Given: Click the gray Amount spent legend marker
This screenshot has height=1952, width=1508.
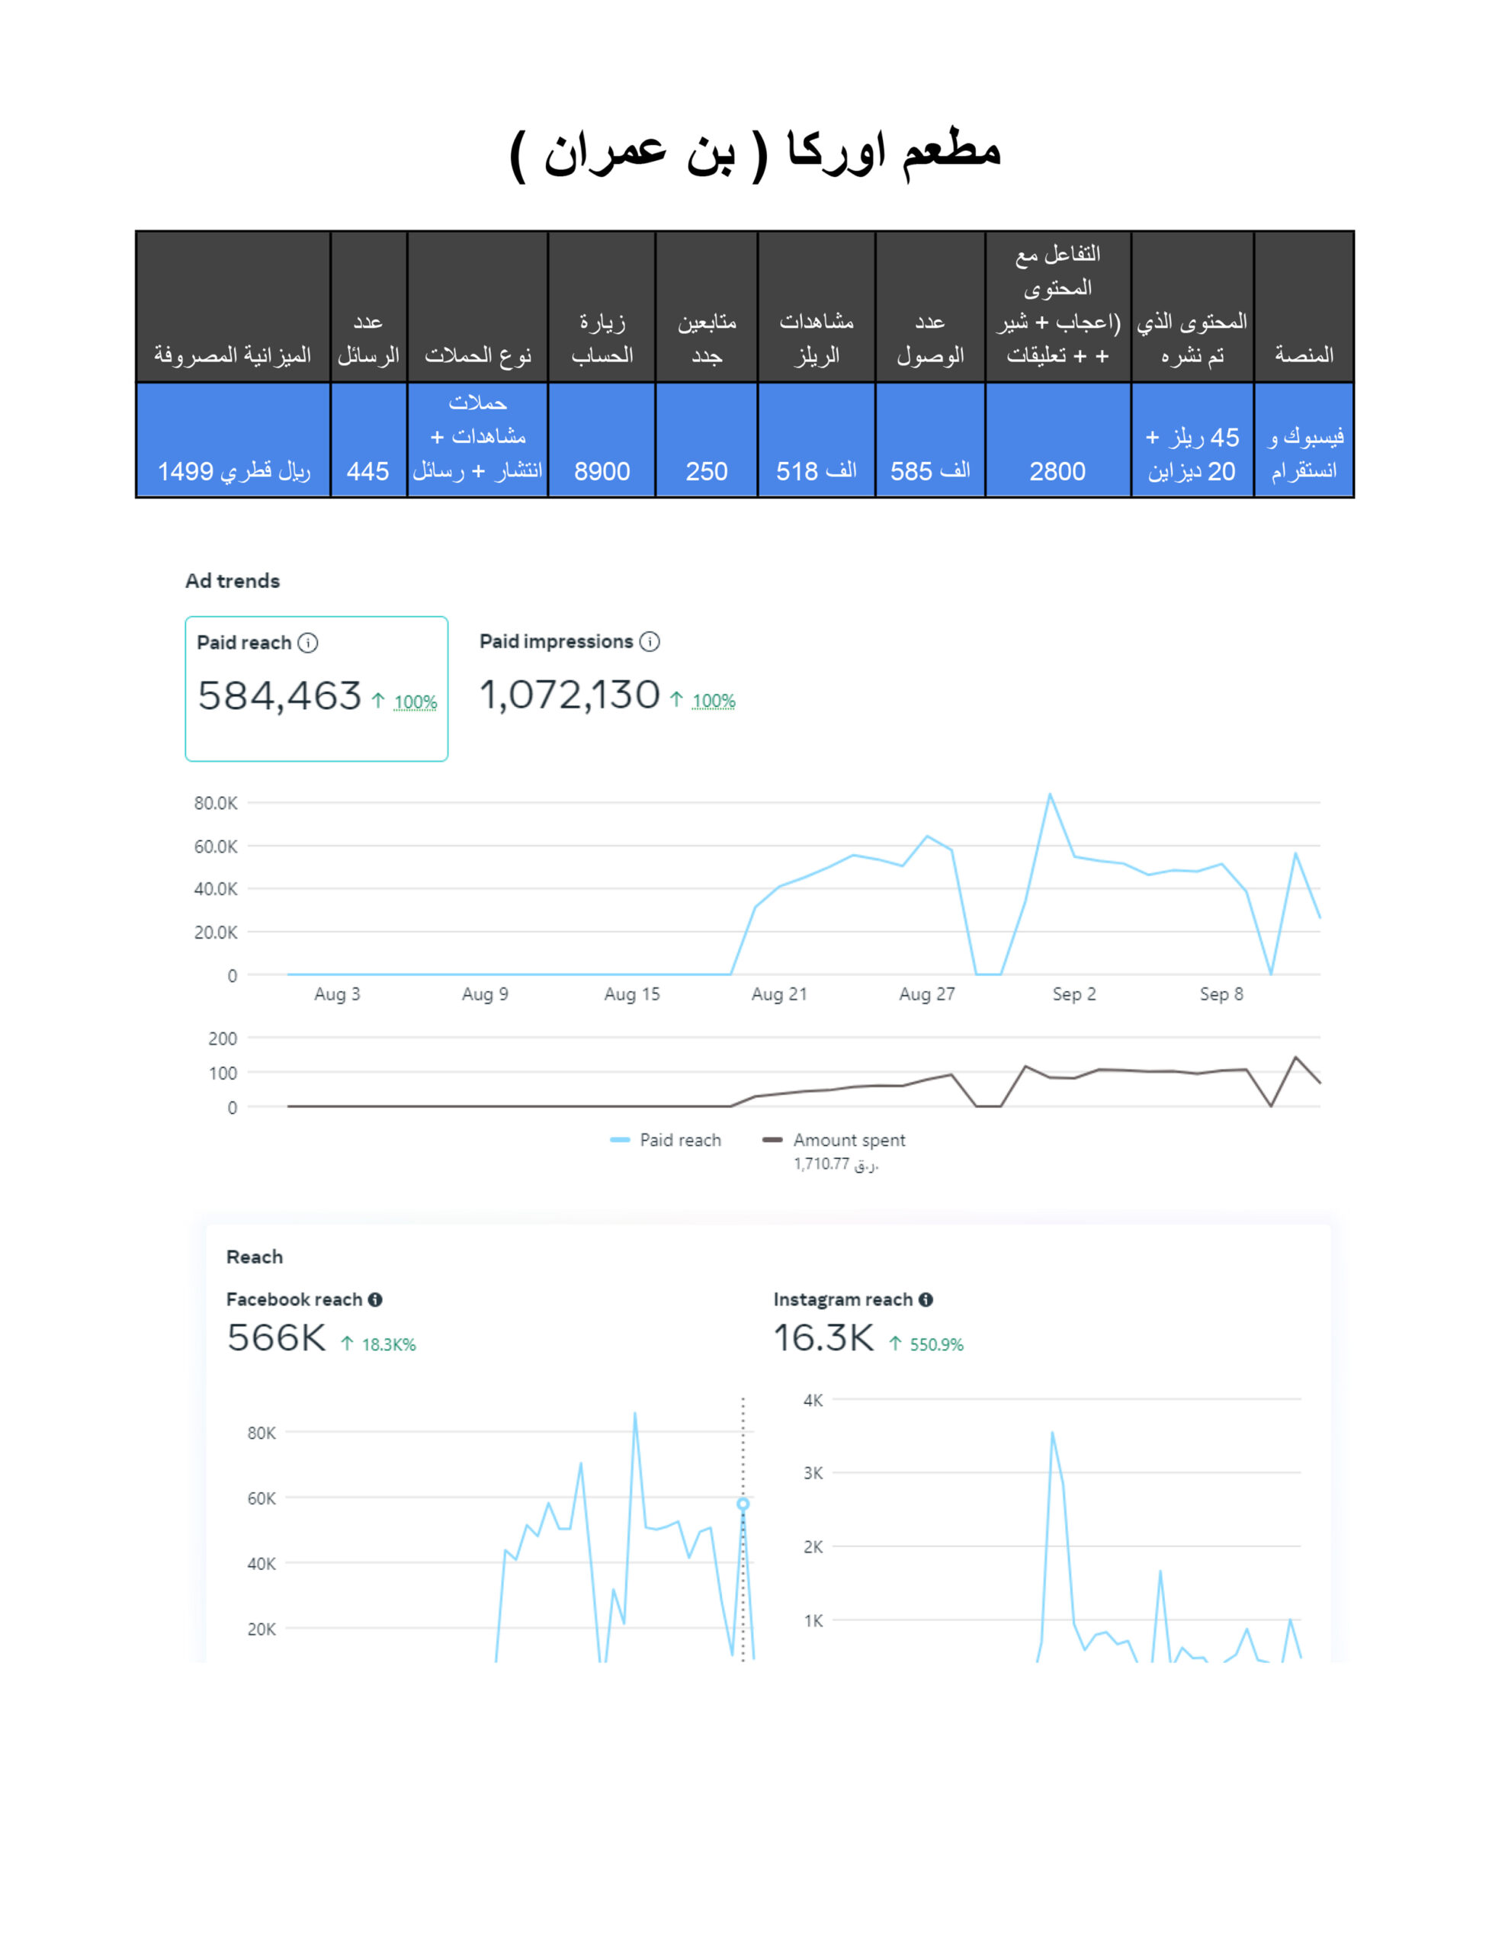Looking at the screenshot, I should (x=772, y=1140).
